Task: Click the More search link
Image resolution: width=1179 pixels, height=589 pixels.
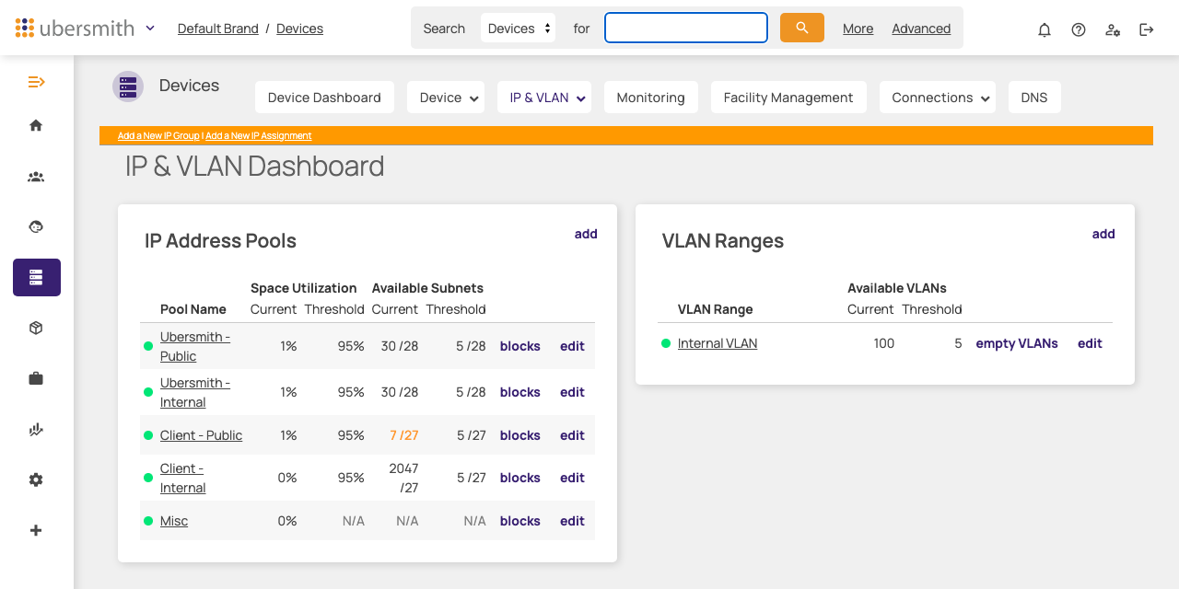Action: pos(858,29)
